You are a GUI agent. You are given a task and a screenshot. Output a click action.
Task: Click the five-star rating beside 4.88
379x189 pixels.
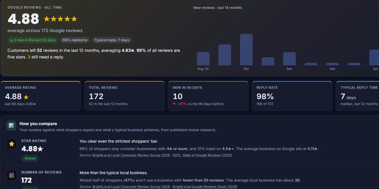click(60, 19)
